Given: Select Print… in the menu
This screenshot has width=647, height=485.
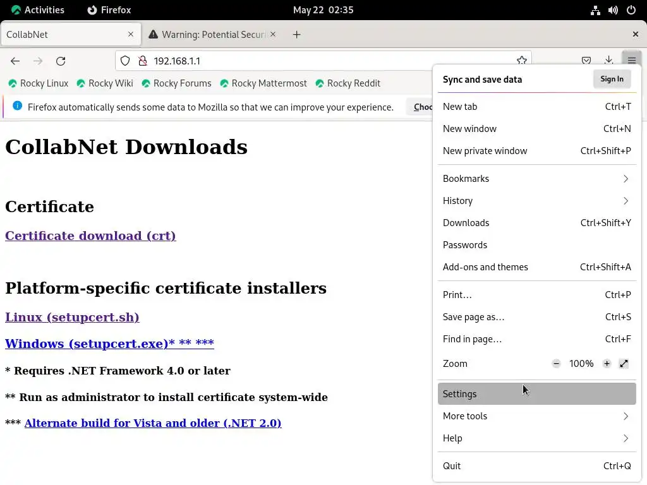Looking at the screenshot, I should [x=537, y=295].
